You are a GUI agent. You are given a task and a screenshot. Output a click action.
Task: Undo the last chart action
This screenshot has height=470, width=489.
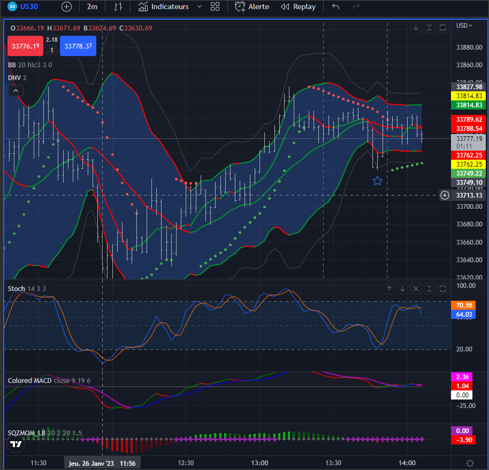point(335,6)
